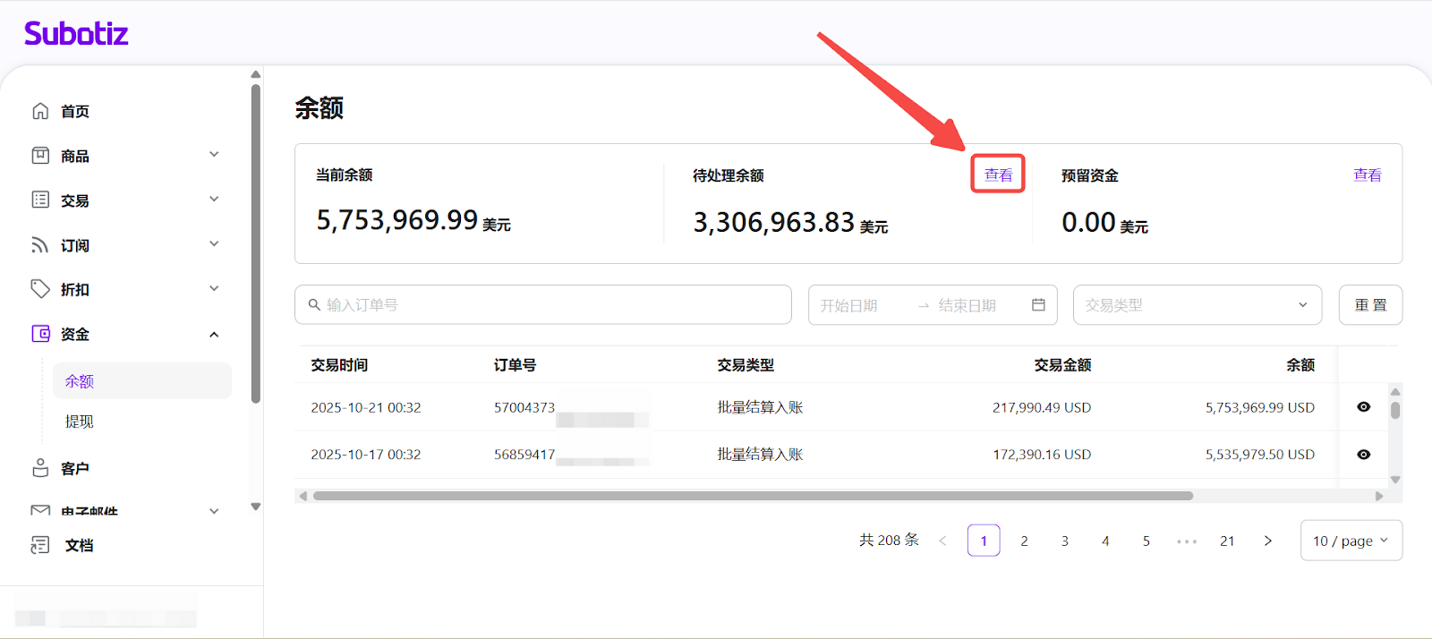Screen dimensions: 1432x639
Task: Click the horizontal scrollbar under the table
Action: point(752,496)
